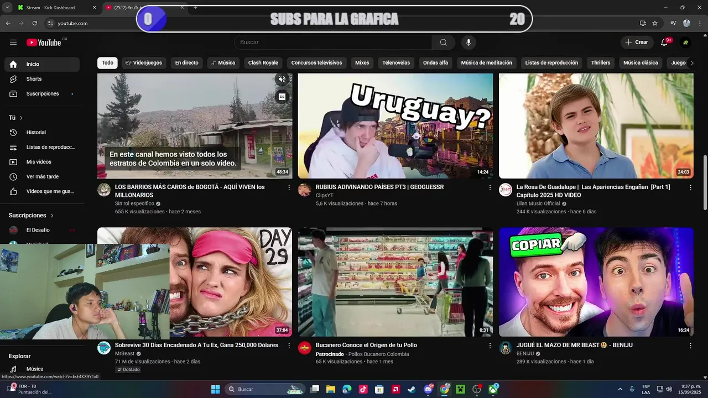The width and height of the screenshot is (708, 398).
Task: Select the En directo filter chip
Action: (186, 63)
